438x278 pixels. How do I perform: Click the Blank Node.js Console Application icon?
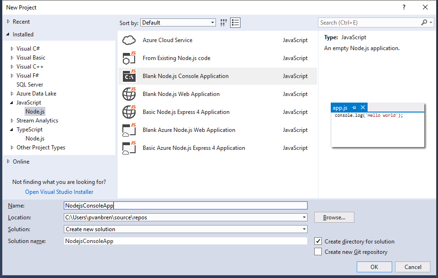coord(129,76)
